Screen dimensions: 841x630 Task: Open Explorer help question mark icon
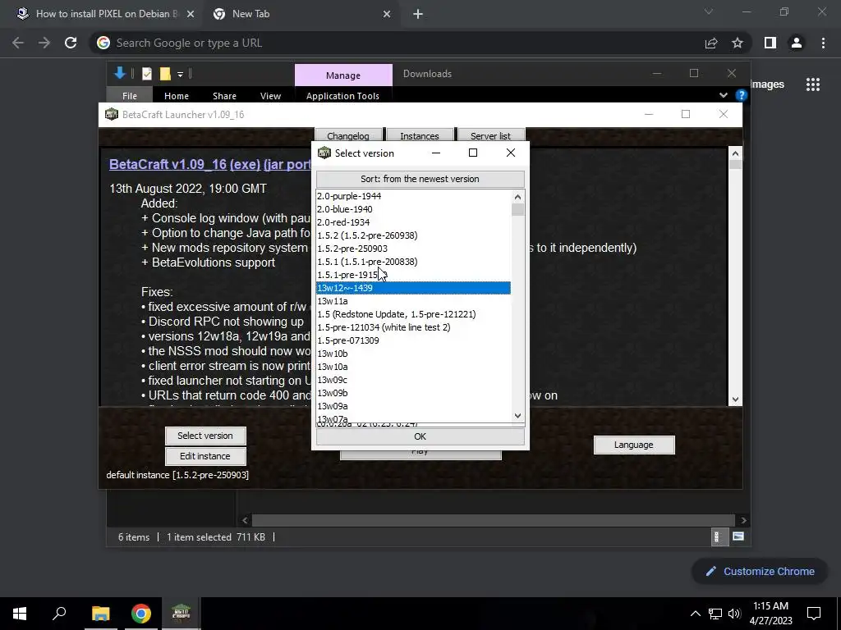tap(742, 95)
